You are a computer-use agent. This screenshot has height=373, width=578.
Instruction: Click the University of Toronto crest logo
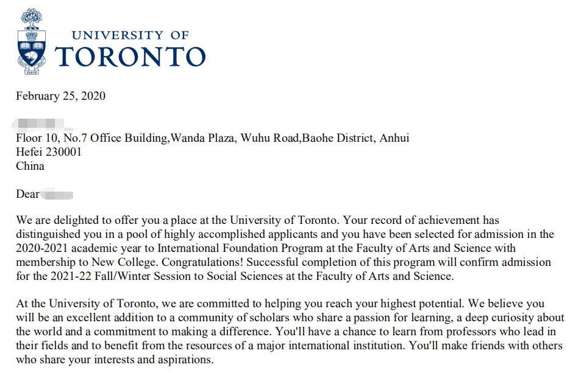point(32,41)
